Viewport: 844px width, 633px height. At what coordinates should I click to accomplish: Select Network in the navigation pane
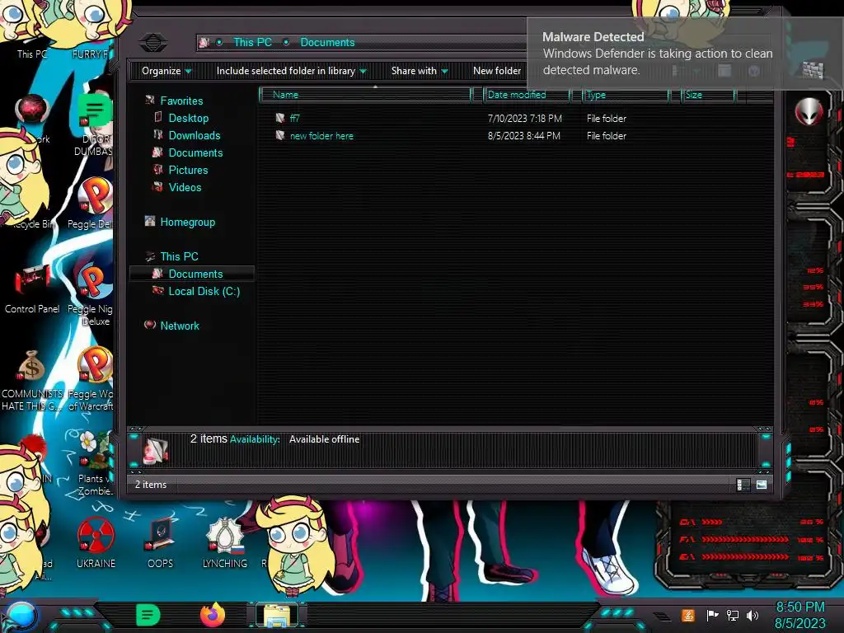click(x=179, y=325)
